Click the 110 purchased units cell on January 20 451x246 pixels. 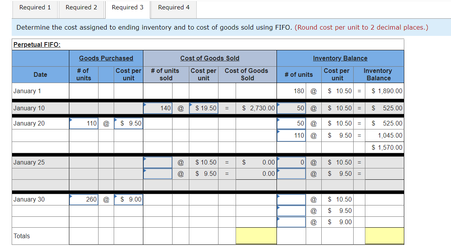83,123
